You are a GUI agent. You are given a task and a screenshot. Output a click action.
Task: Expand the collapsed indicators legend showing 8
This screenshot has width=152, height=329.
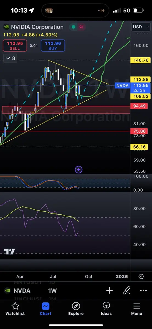click(11, 58)
